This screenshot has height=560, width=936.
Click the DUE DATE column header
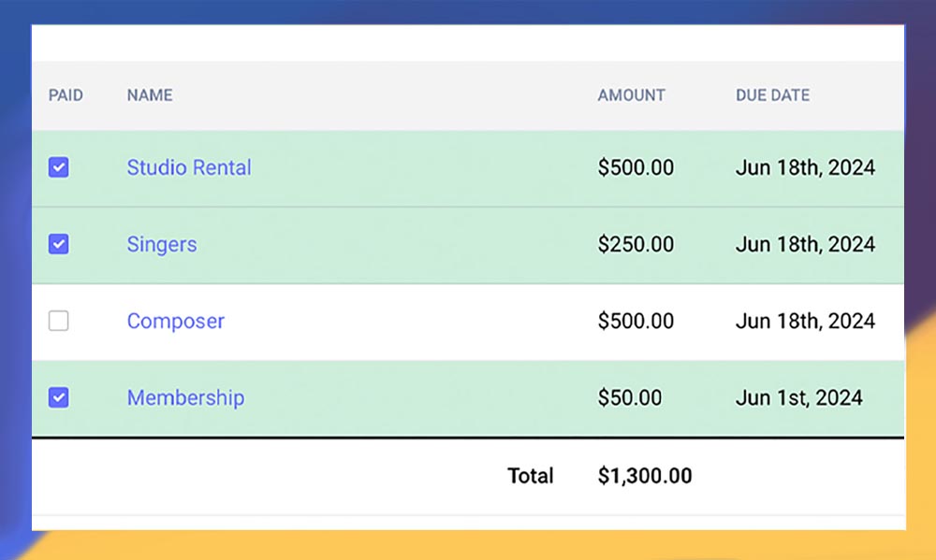pos(772,95)
